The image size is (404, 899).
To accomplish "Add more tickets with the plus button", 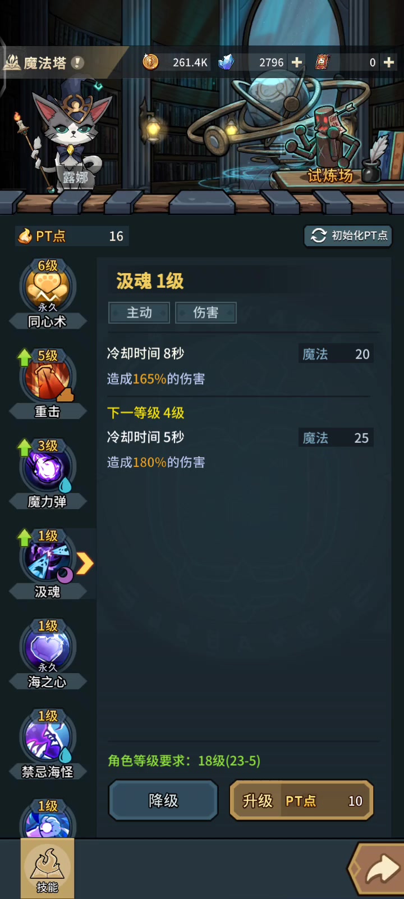I will coord(389,62).
